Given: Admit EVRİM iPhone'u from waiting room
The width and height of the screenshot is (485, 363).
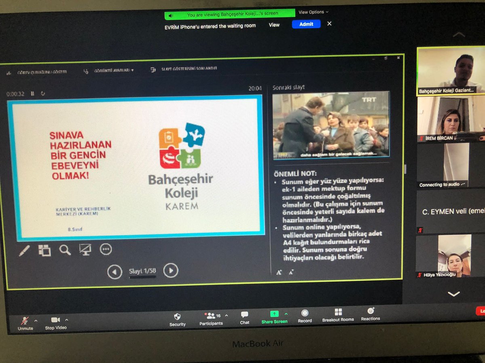Looking at the screenshot, I should (306, 24).
